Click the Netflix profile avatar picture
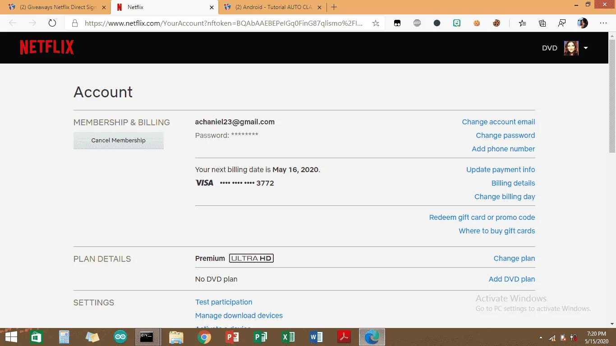616x346 pixels. pyautogui.click(x=571, y=48)
